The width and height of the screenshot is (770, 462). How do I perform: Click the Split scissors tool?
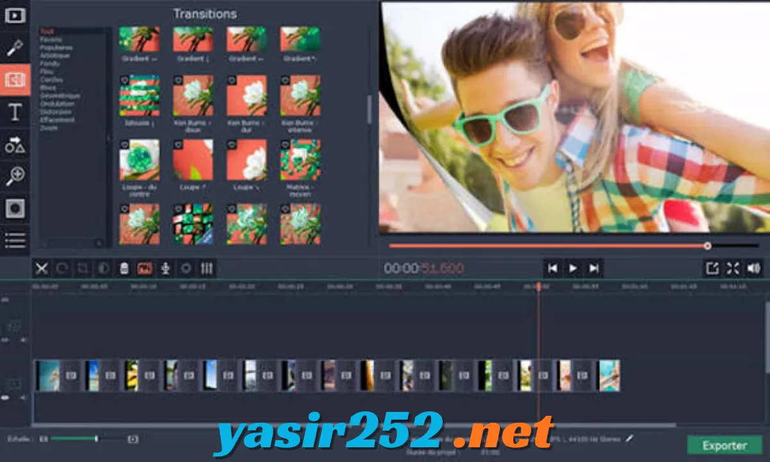pyautogui.click(x=42, y=268)
